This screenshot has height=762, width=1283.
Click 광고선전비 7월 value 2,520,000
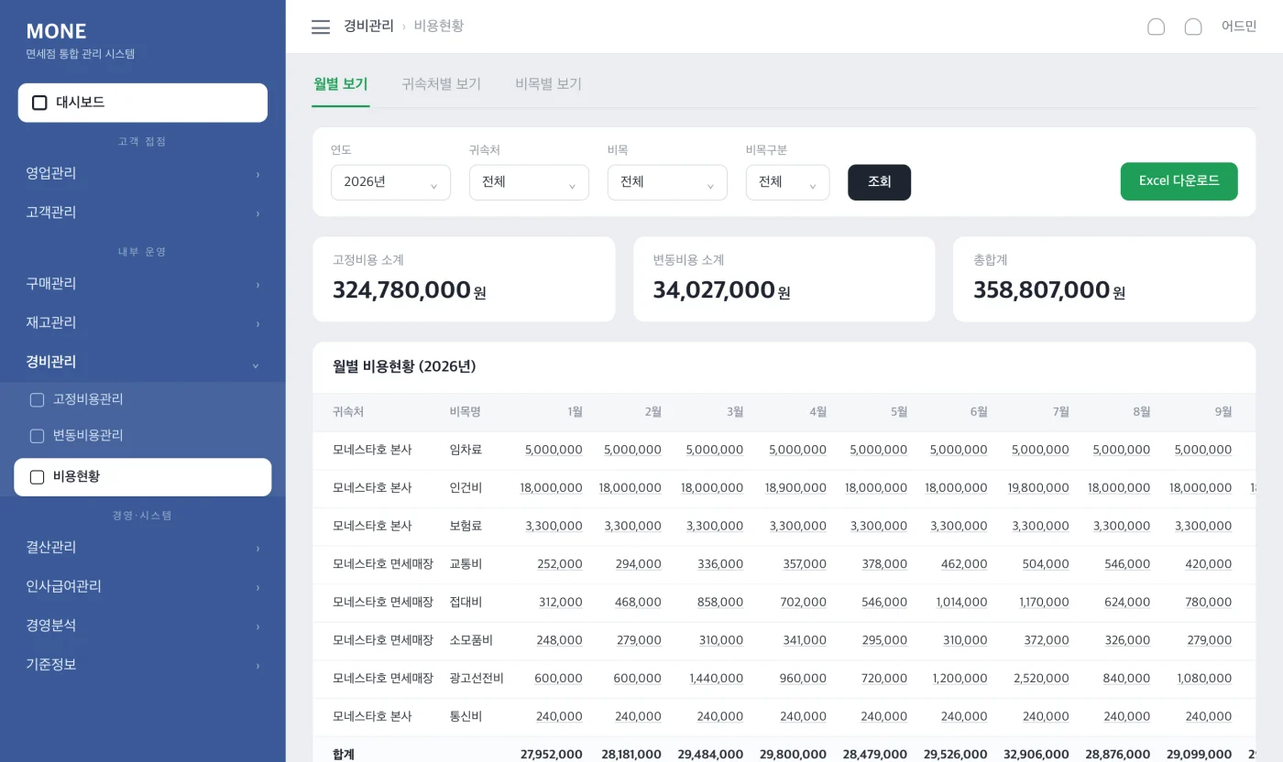[x=1041, y=679]
